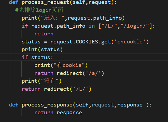Click the response parameter in process_response signature
Image resolution: width=168 pixels, height=122 pixels.
(129, 105)
